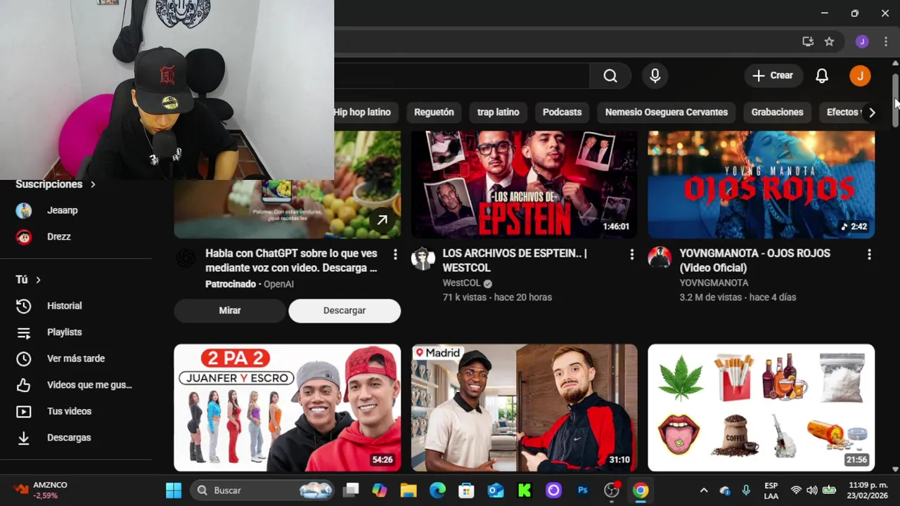This screenshot has width=900, height=506.
Task: Select the Reguetón chip
Action: pos(434,112)
